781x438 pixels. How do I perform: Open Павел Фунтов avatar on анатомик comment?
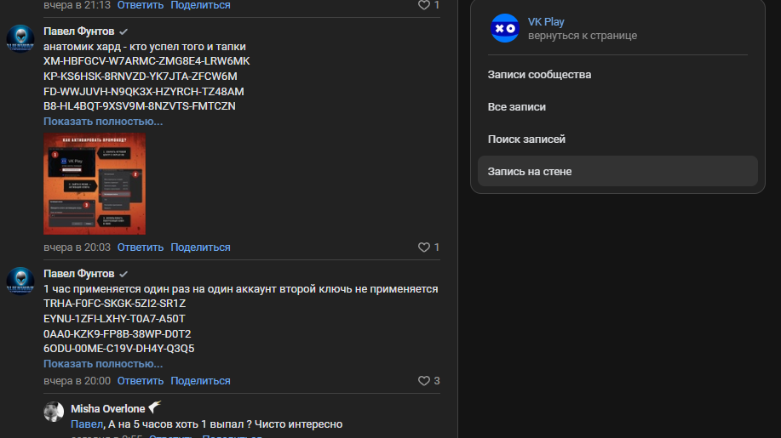click(20, 38)
